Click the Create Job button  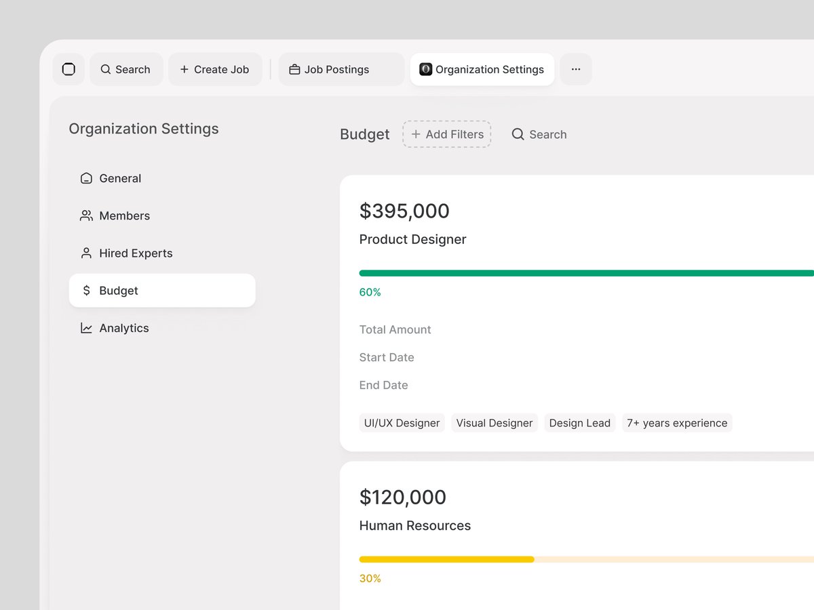click(215, 69)
